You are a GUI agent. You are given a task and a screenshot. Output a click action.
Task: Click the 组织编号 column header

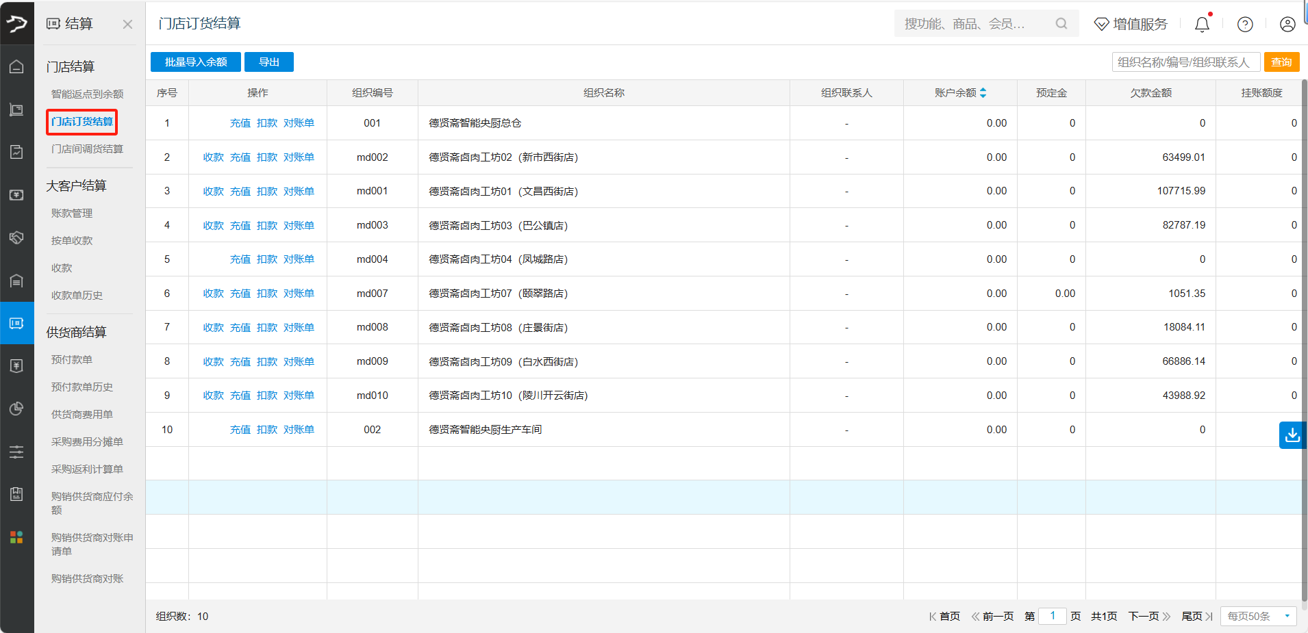(x=372, y=93)
